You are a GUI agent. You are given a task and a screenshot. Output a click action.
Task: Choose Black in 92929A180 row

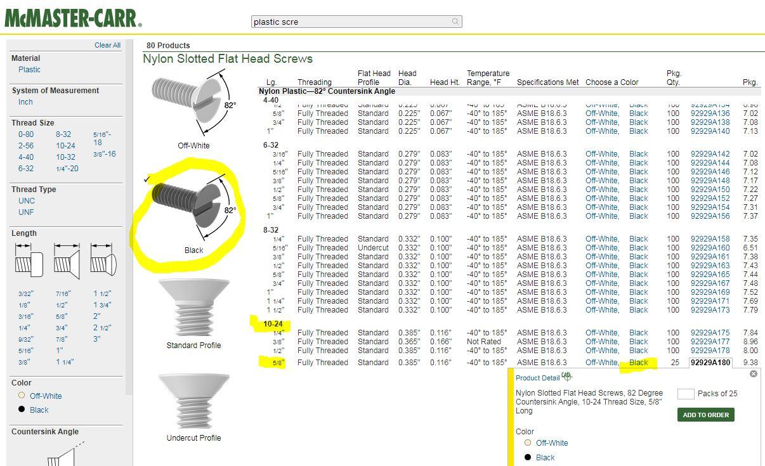pos(639,363)
